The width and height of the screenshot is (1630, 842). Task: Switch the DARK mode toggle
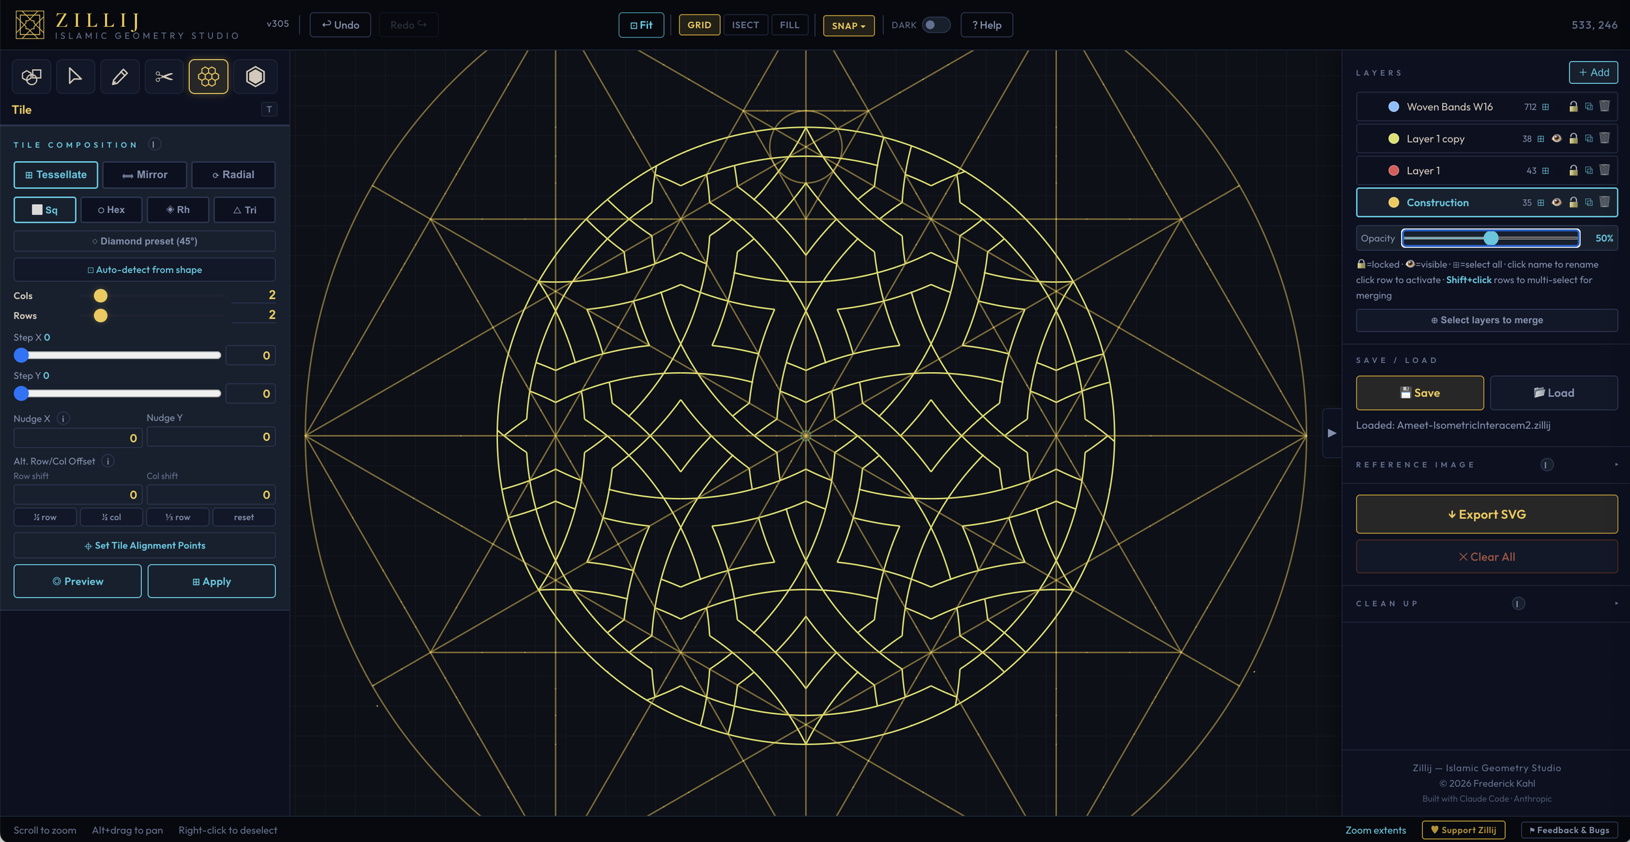tap(936, 25)
